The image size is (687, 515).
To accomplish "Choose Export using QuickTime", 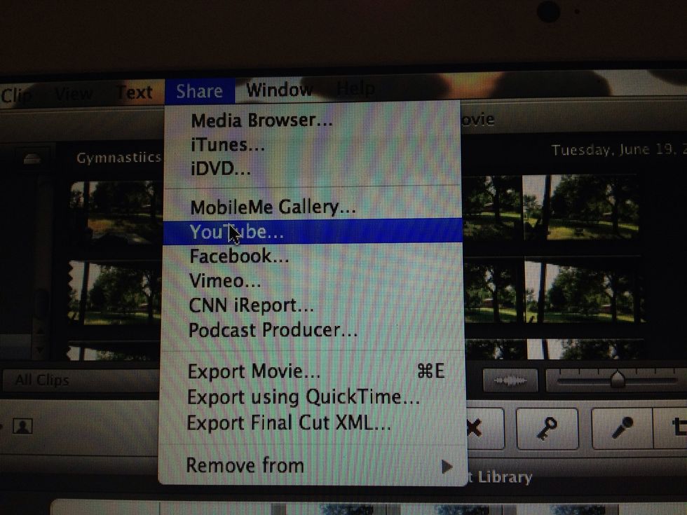I will (x=312, y=397).
